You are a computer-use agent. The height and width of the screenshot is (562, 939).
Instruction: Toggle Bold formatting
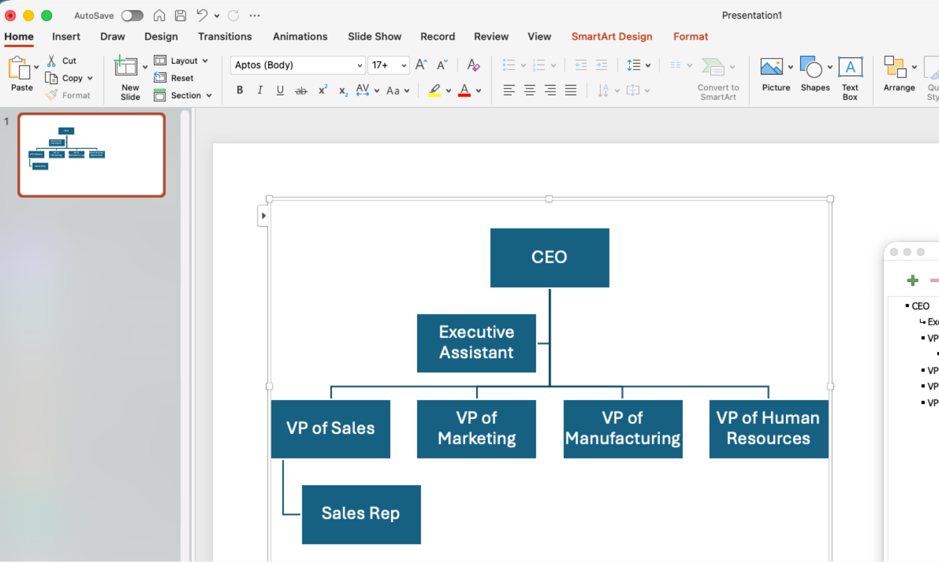pos(239,90)
